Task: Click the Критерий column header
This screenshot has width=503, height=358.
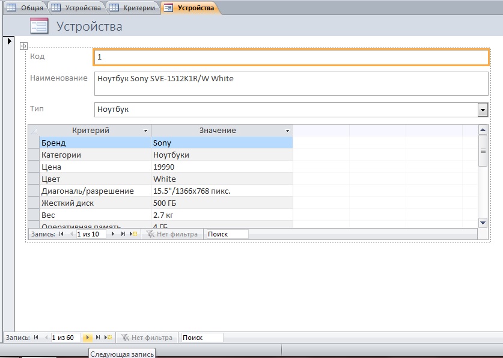Action: [x=95, y=131]
